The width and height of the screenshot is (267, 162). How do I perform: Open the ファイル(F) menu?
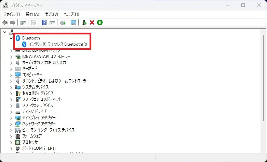pos(12,14)
